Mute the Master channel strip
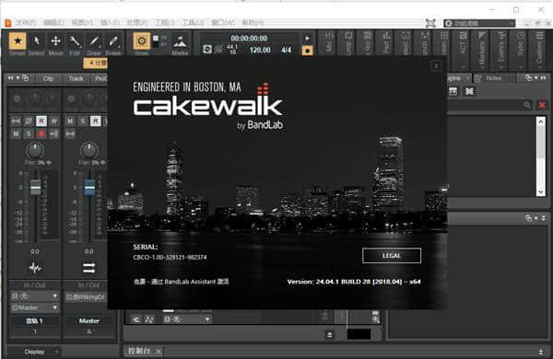The image size is (553, 359). point(70,122)
